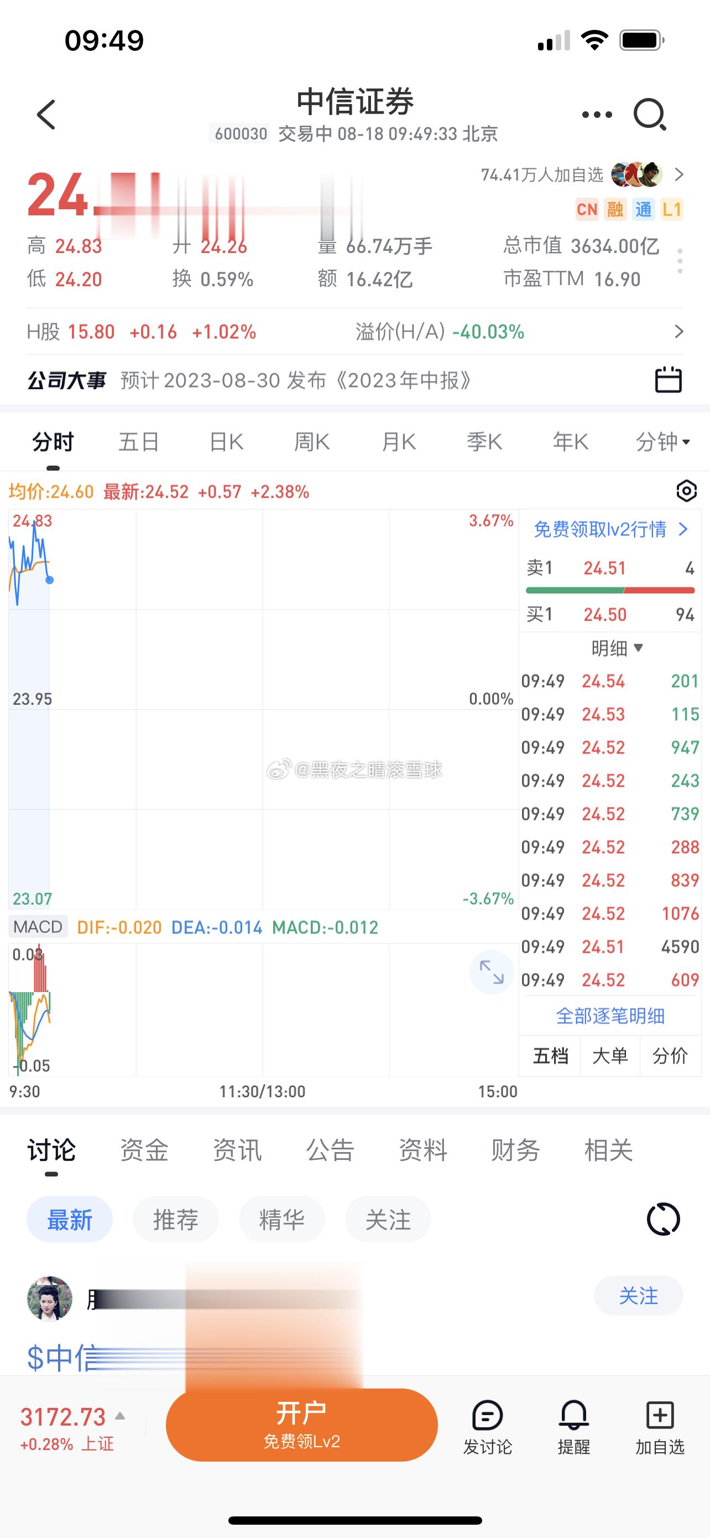Tap the 3172.73 上证 index value

pos(62,1416)
